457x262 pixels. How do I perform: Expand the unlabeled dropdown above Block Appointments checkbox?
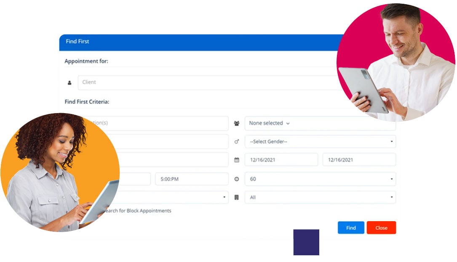pos(190,197)
